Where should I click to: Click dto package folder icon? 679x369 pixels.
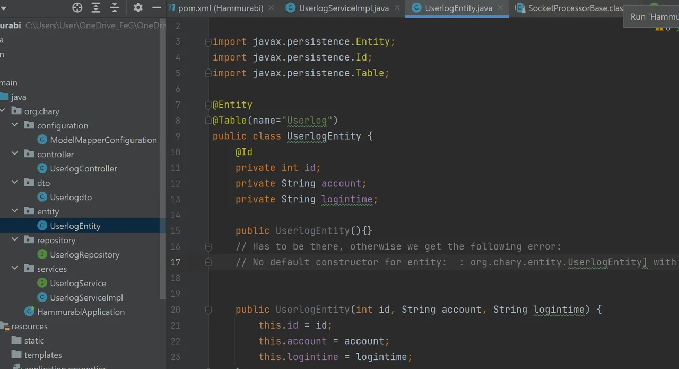point(29,183)
